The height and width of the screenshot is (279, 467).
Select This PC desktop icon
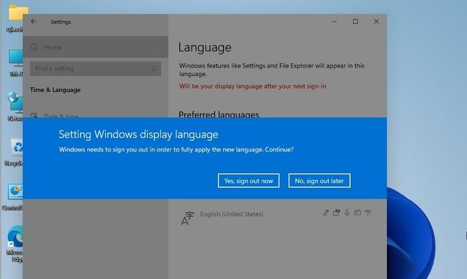(16, 59)
